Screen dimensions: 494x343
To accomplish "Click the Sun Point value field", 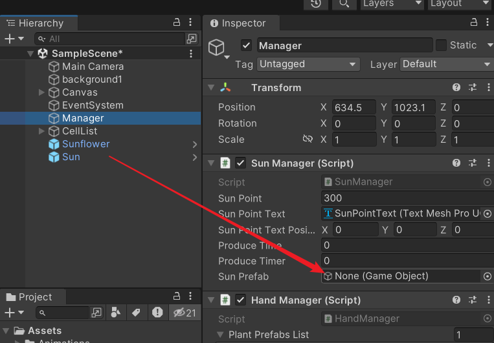I will (407, 198).
